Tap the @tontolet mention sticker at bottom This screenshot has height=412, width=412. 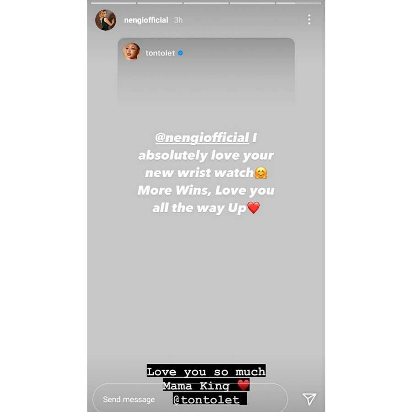coord(210,399)
